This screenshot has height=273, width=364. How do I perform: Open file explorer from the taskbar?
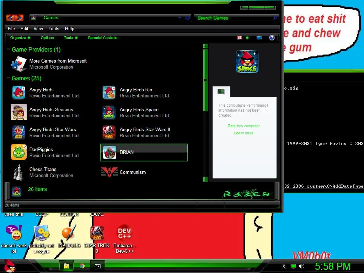pyautogui.click(x=66, y=266)
